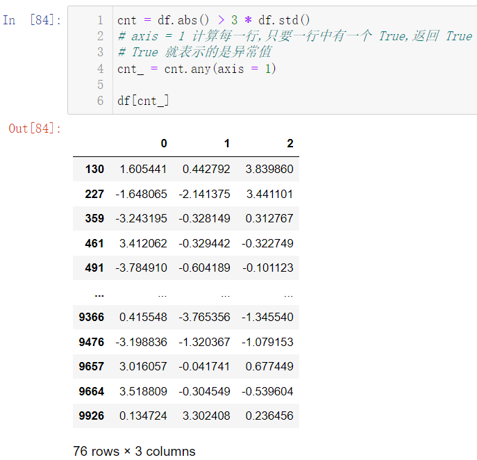Click column header '1'
Viewport: 477px width, 460px height.
pos(226,143)
